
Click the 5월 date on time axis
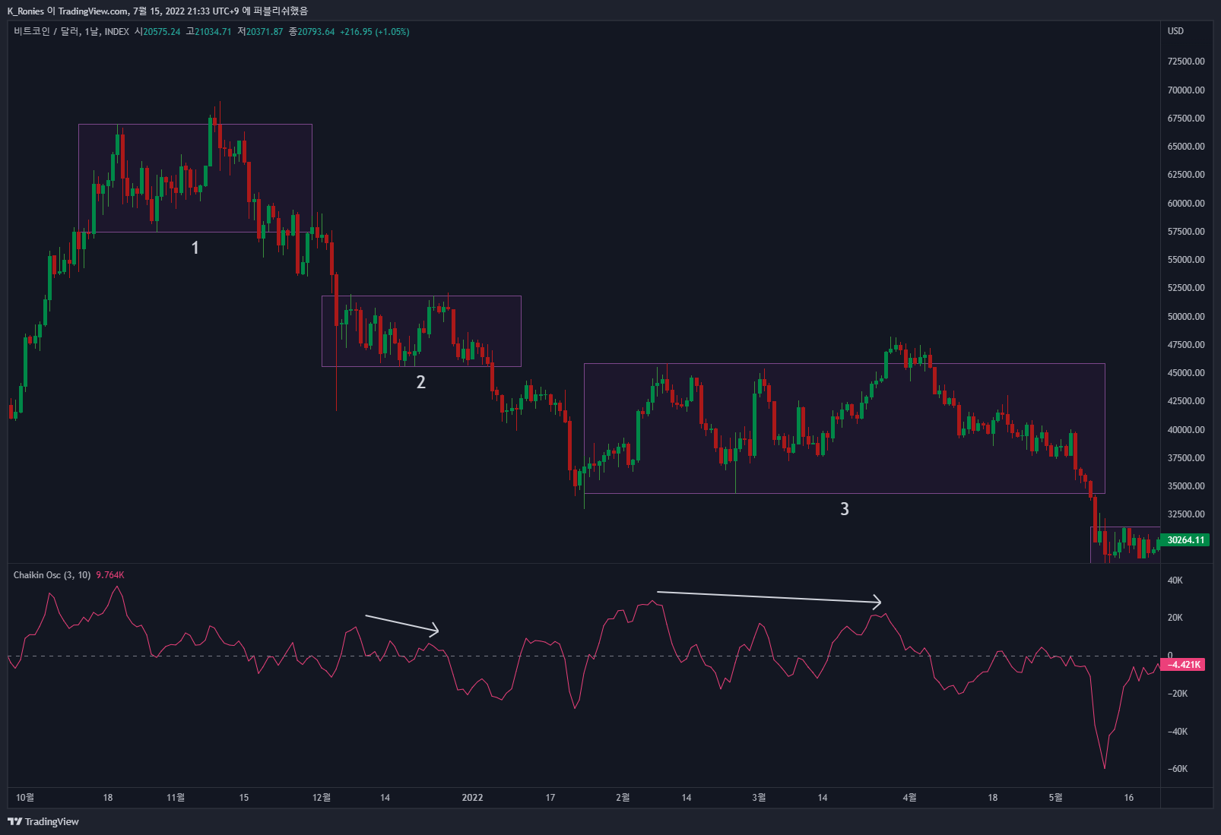tap(1055, 798)
